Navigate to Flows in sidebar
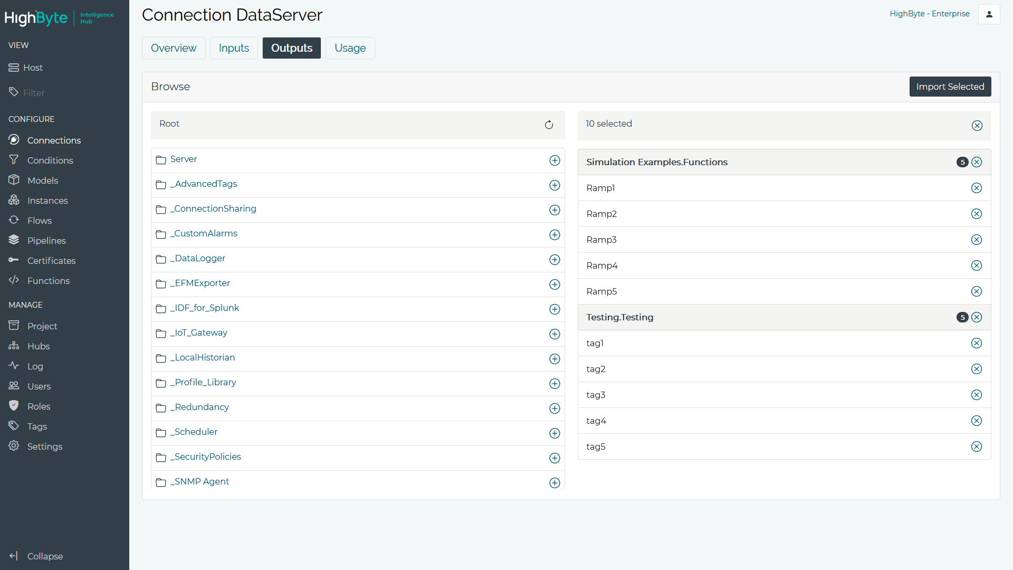The width and height of the screenshot is (1013, 570). pos(39,221)
